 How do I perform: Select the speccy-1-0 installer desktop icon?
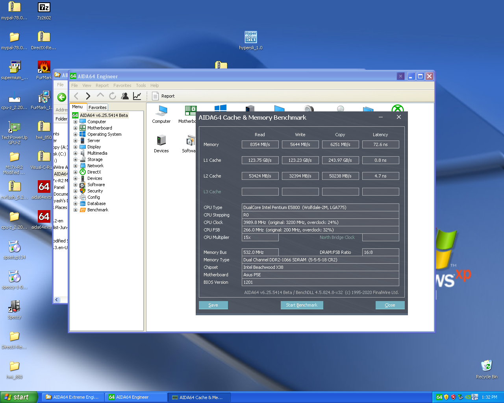point(15,280)
